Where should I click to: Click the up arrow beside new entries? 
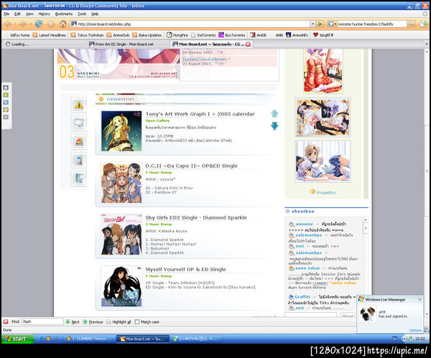(274, 113)
